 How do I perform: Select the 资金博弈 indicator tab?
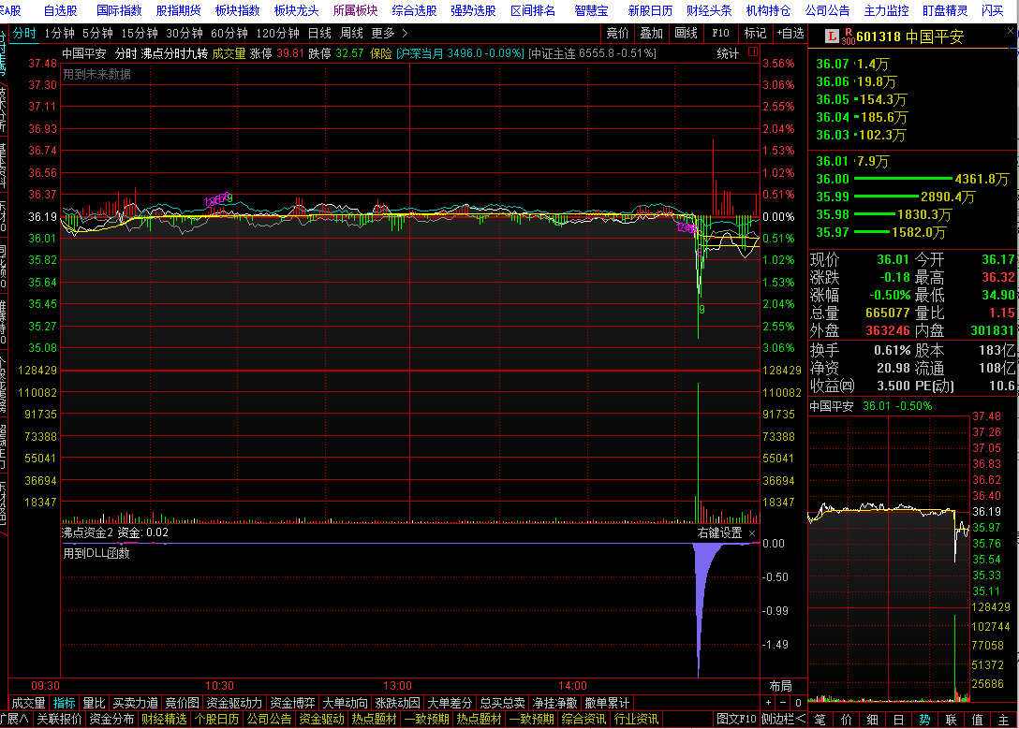[x=293, y=703]
